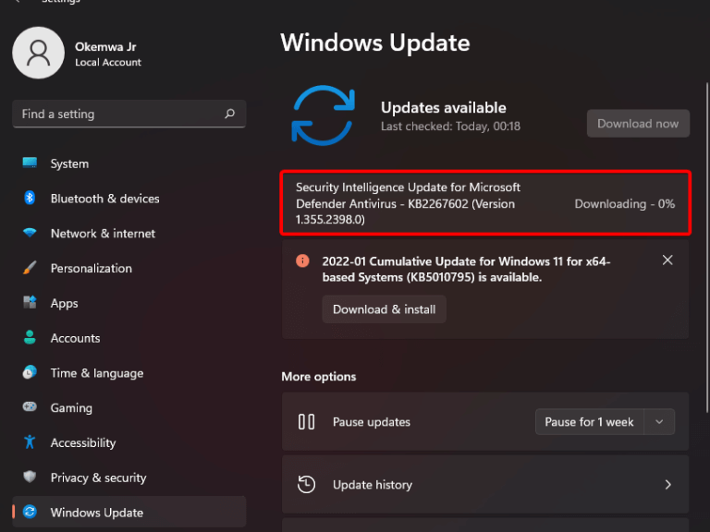Go to Bluetooth & devices
710x532 pixels.
click(x=129, y=199)
